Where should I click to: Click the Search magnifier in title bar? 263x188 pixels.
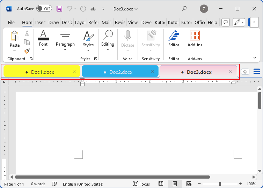pos(184,9)
